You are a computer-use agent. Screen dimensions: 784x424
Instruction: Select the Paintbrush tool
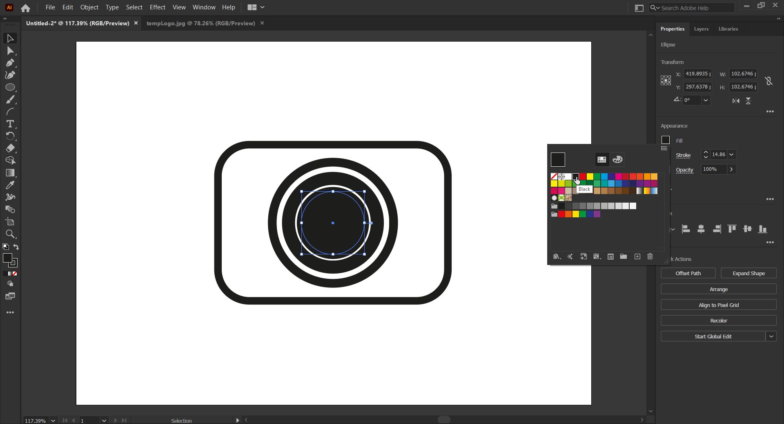pos(10,99)
